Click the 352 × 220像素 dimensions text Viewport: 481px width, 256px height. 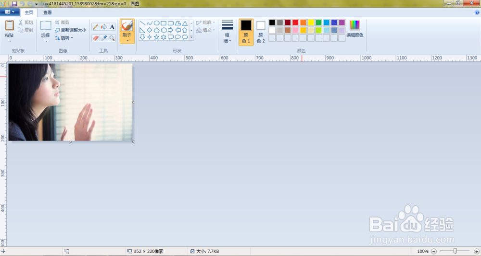pos(149,251)
